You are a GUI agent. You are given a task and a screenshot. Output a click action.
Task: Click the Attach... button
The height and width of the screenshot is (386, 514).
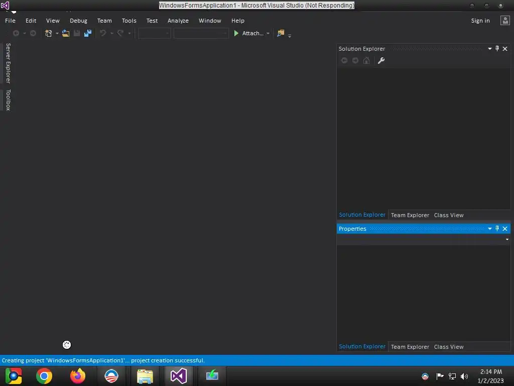[x=253, y=33]
